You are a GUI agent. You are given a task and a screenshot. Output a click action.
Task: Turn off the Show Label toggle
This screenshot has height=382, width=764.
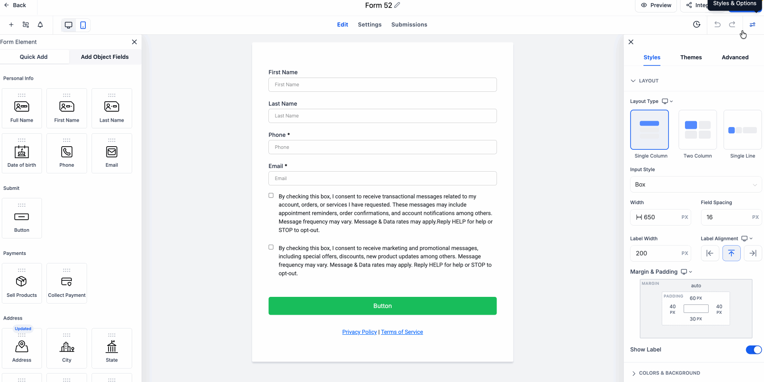click(x=753, y=350)
